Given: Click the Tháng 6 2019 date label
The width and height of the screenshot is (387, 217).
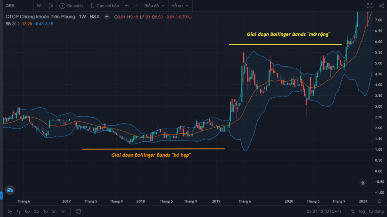Looking at the screenshot, I should click(x=245, y=201).
